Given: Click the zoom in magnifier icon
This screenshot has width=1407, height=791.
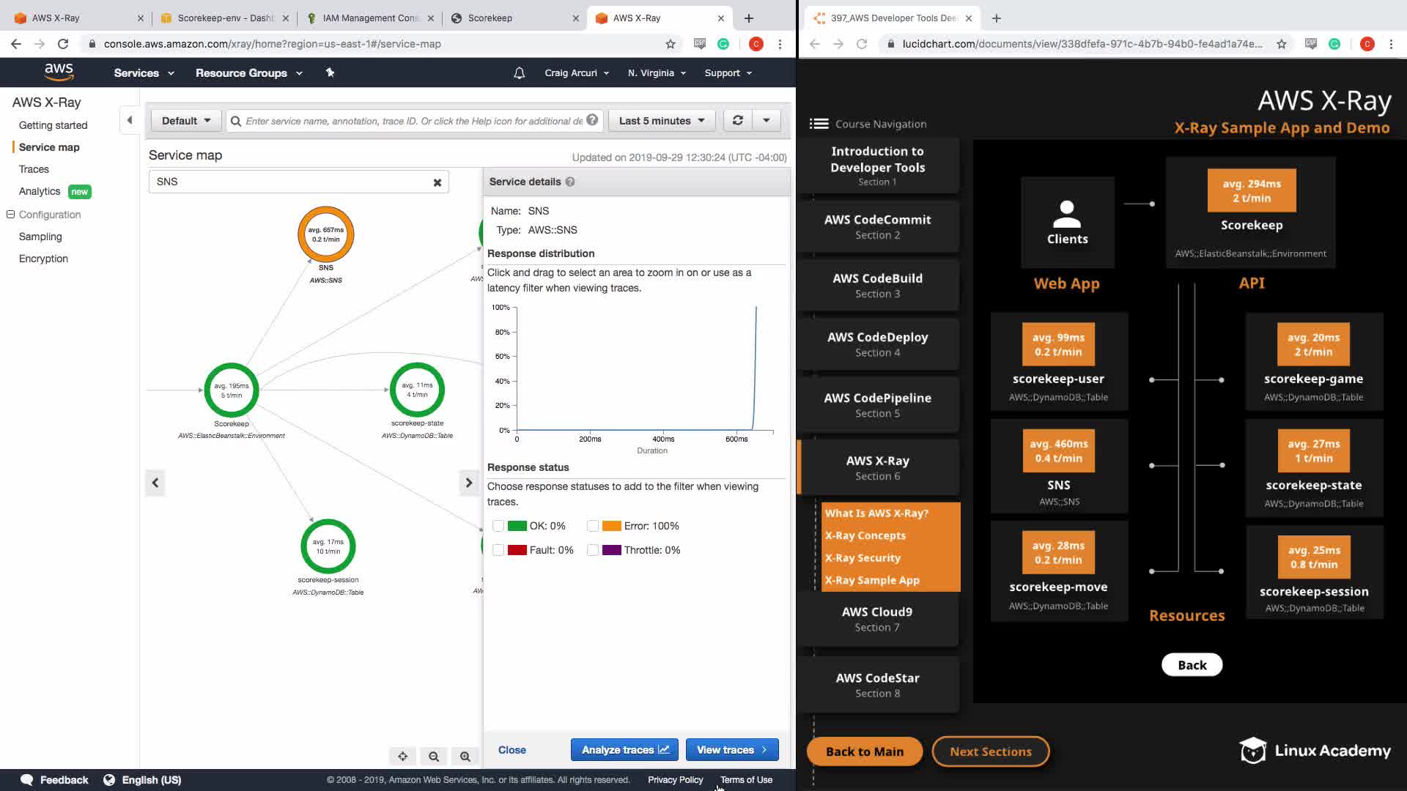Looking at the screenshot, I should [465, 757].
